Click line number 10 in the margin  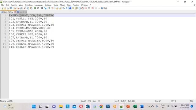4,44
